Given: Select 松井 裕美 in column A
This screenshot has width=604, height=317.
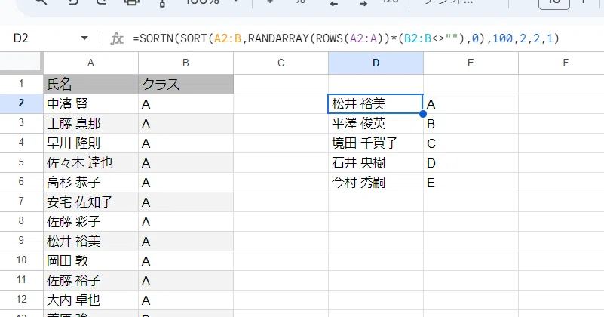Looking at the screenshot, I should [90, 241].
